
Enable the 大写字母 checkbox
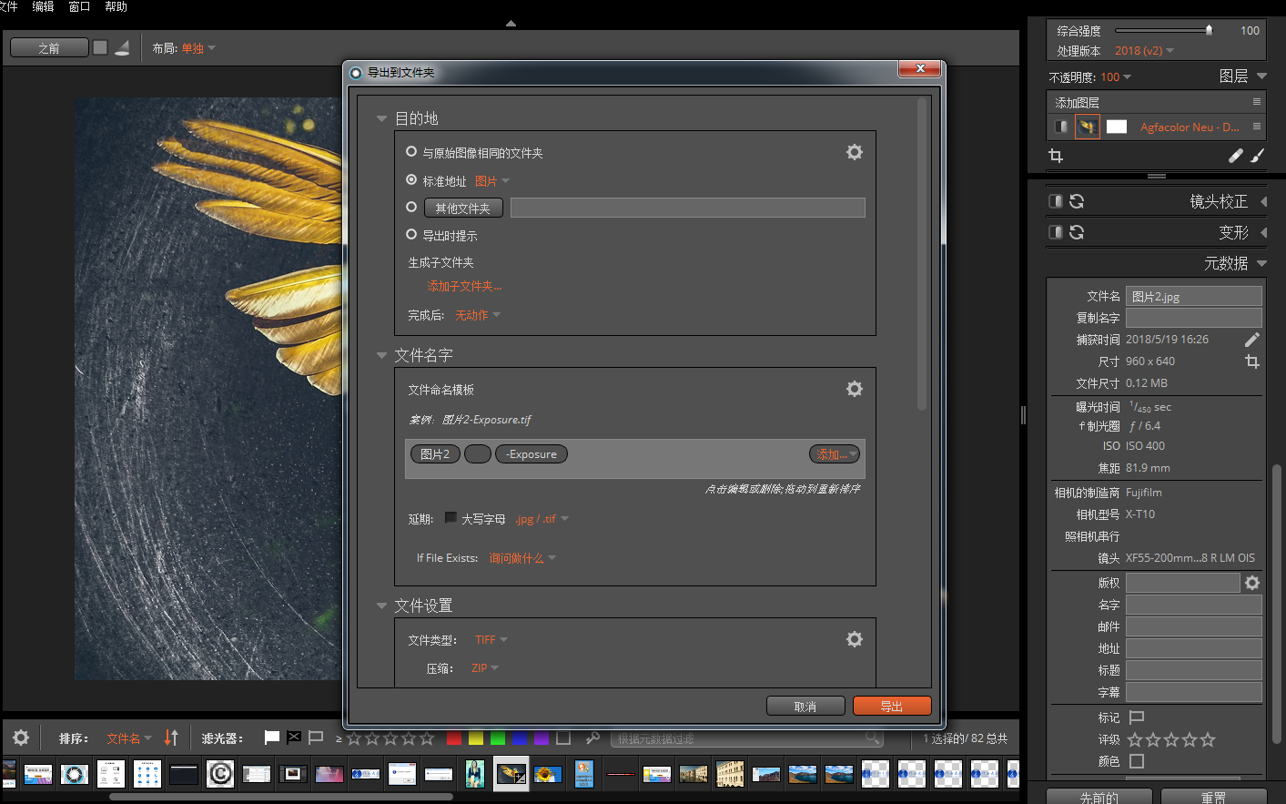[450, 518]
